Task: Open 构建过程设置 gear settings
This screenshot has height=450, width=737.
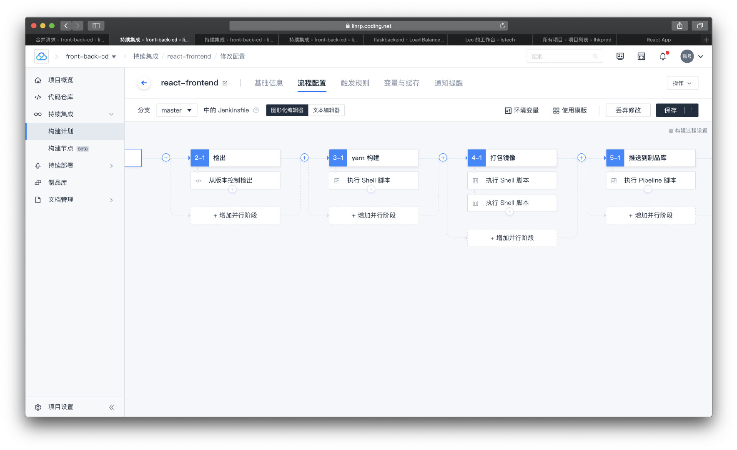Action: pos(688,130)
